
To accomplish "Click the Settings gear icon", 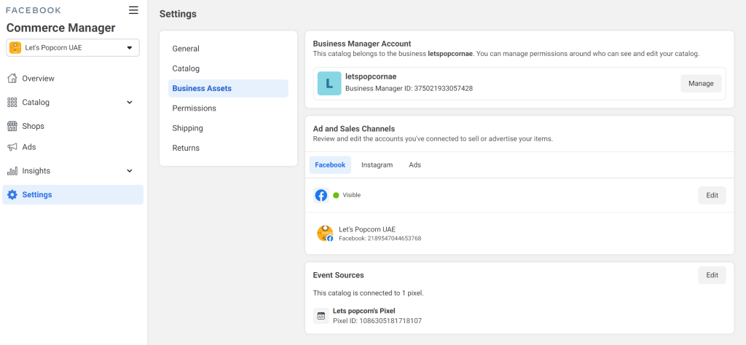I will 12,195.
